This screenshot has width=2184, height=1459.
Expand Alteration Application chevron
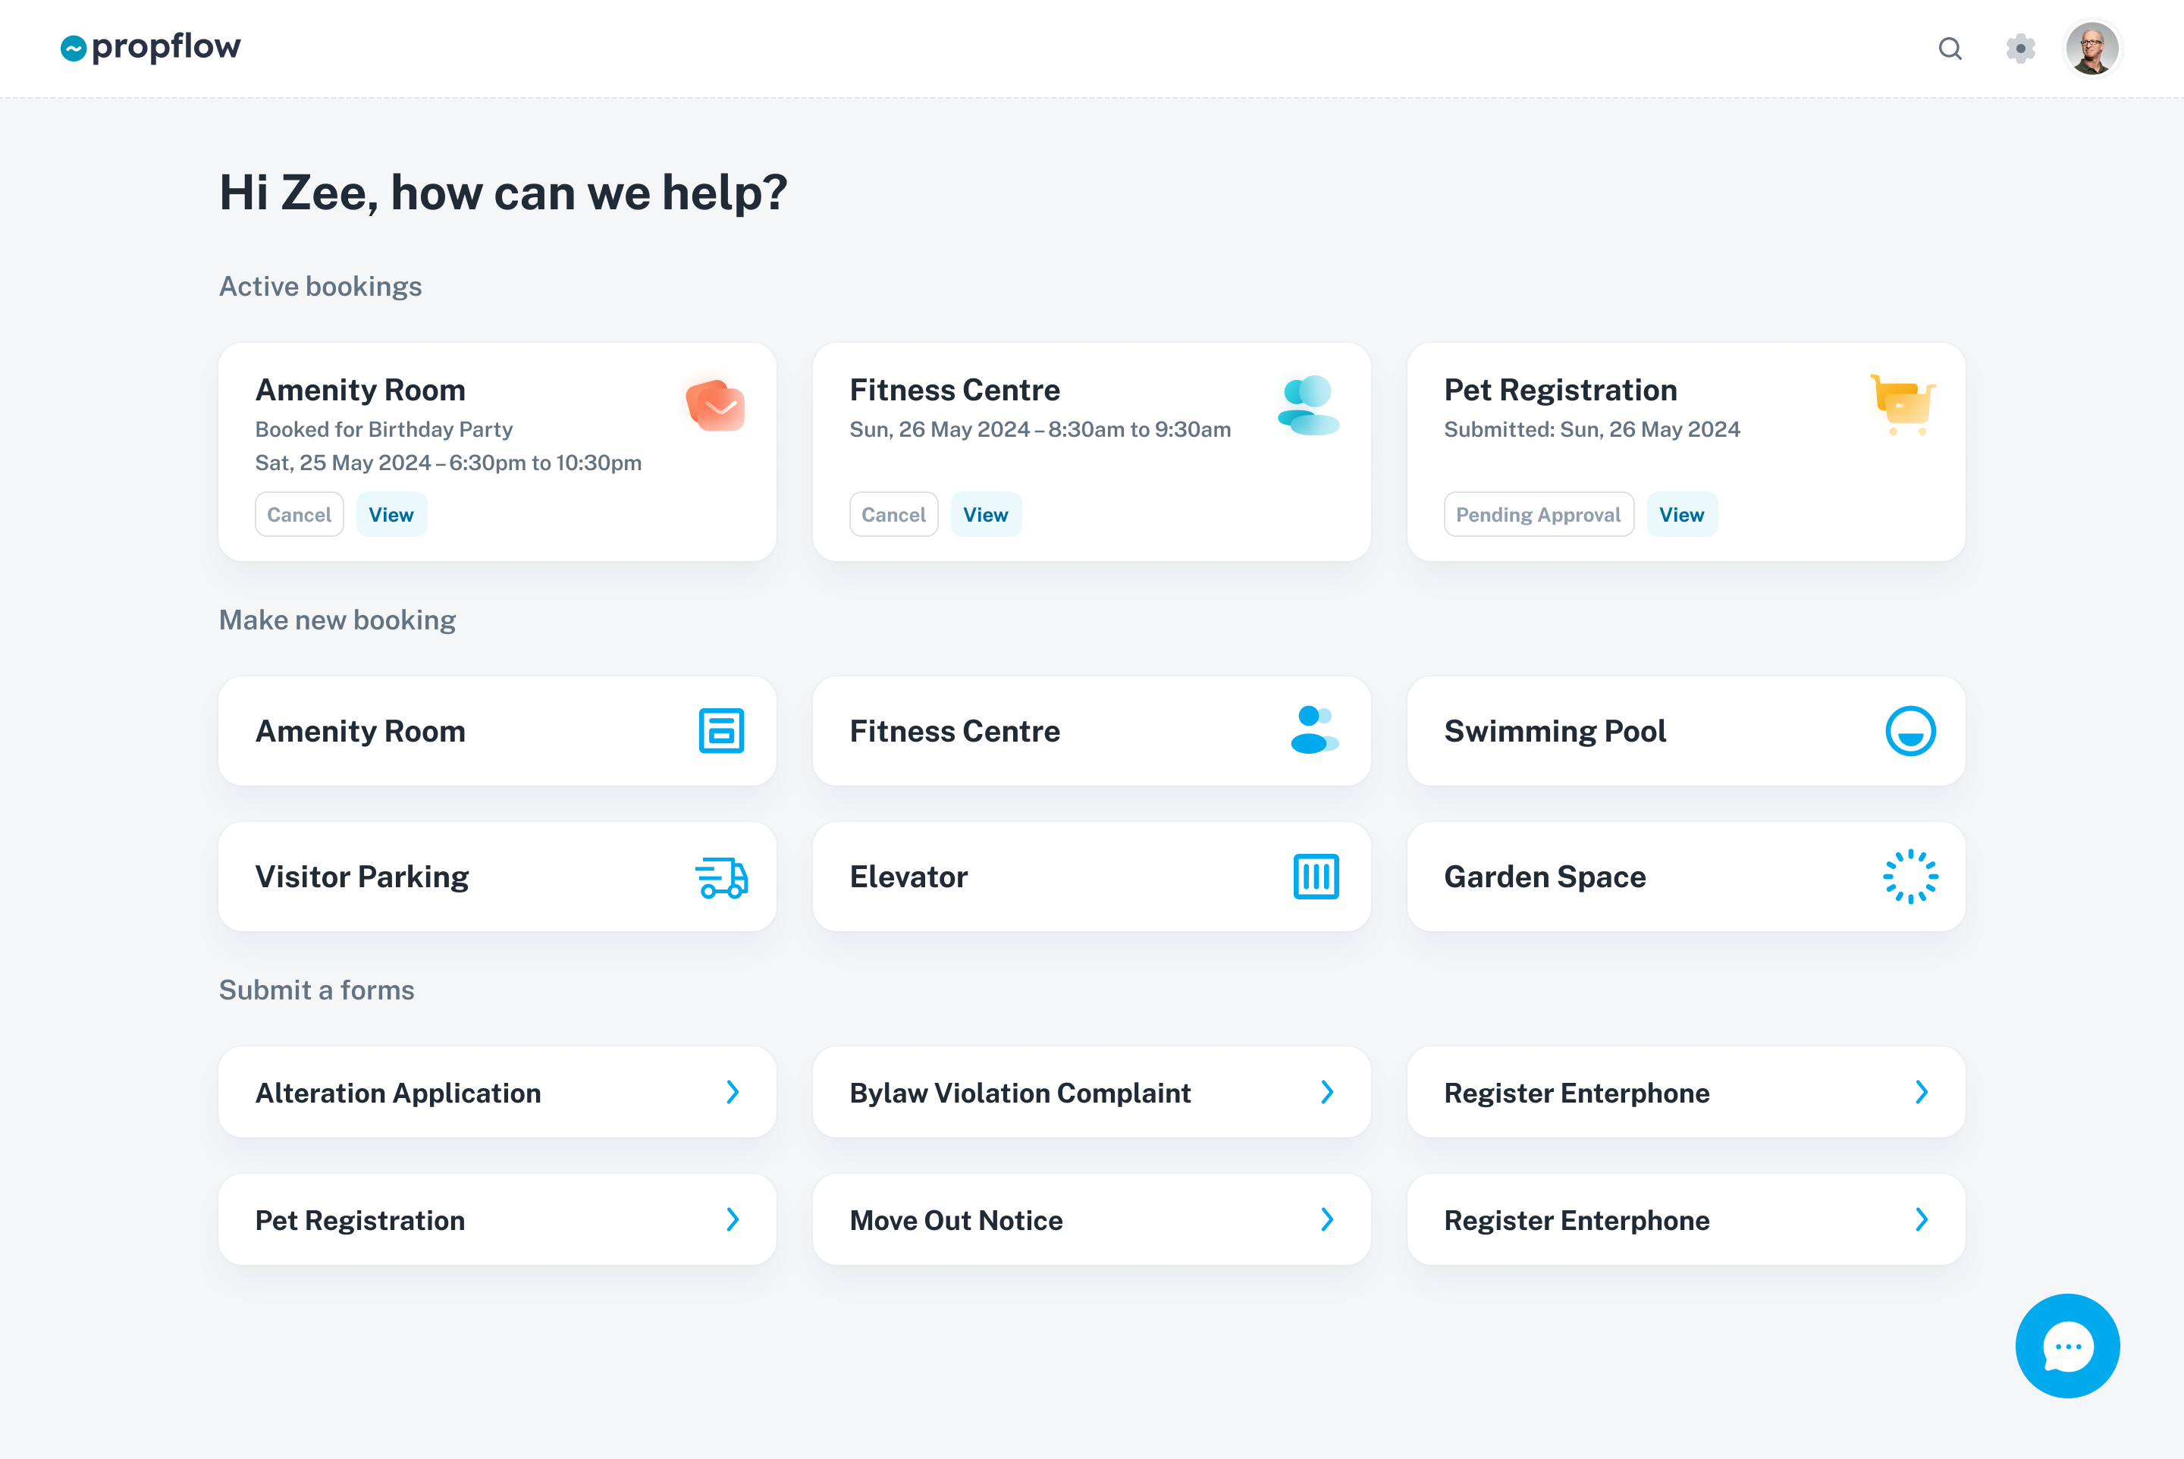[733, 1091]
